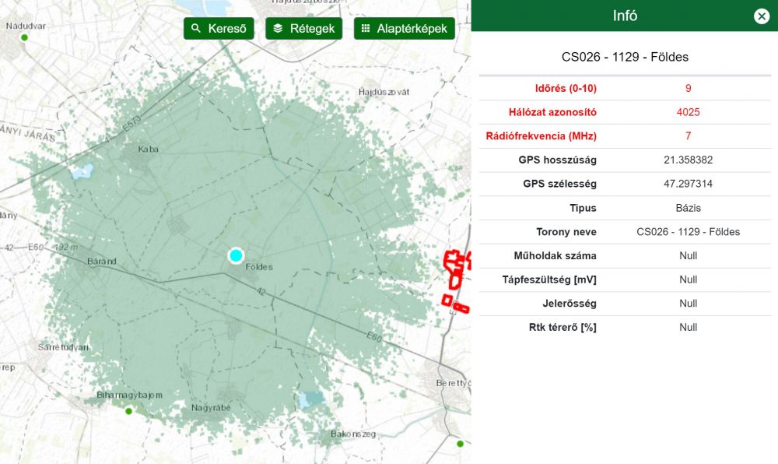The height and width of the screenshot is (464, 778).
Task: Click the 'Jelerősség' label
Action: coord(569,303)
